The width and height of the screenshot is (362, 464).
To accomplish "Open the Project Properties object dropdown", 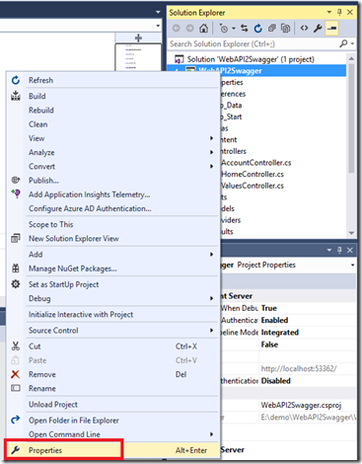I will pyautogui.click(x=352, y=265).
